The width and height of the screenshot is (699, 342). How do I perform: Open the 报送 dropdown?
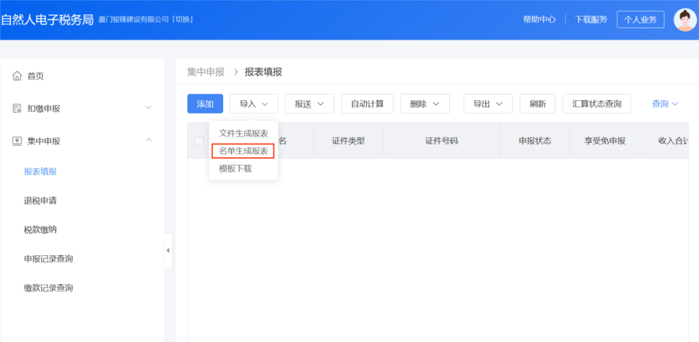[x=309, y=104]
